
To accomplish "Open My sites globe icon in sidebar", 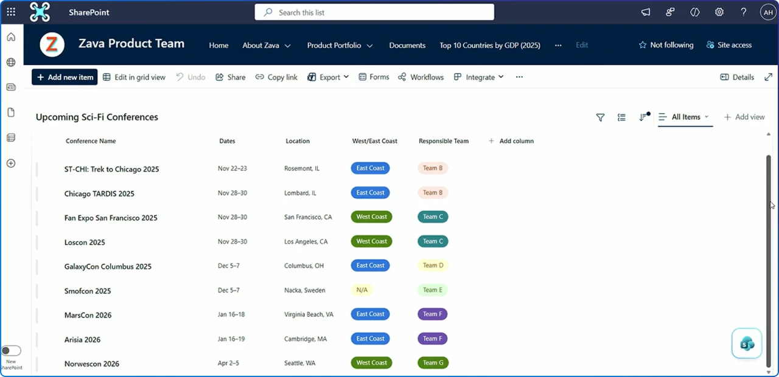I will (10, 61).
